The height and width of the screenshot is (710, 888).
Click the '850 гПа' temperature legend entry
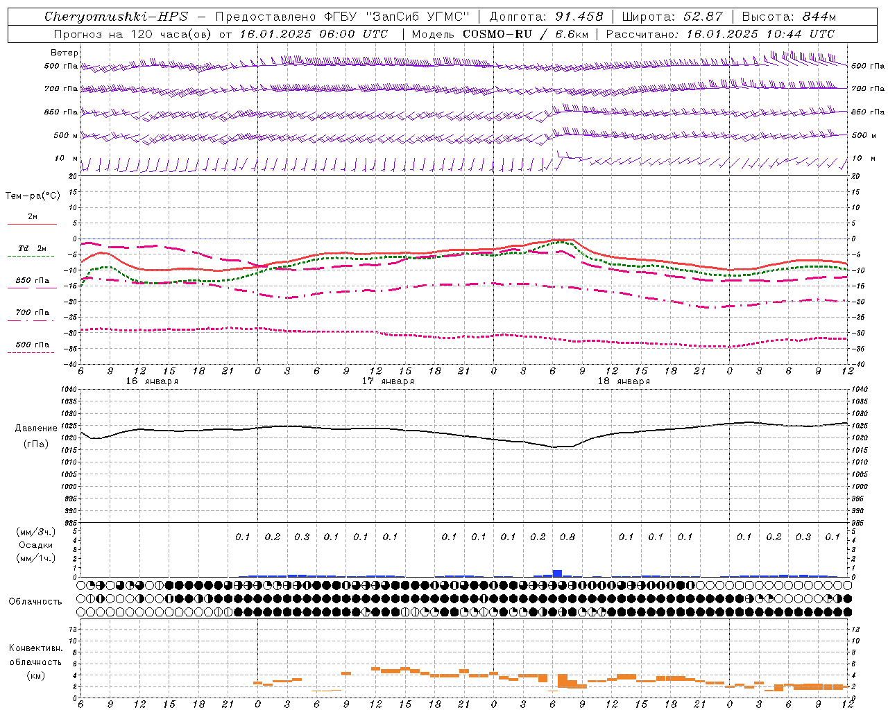point(32,281)
